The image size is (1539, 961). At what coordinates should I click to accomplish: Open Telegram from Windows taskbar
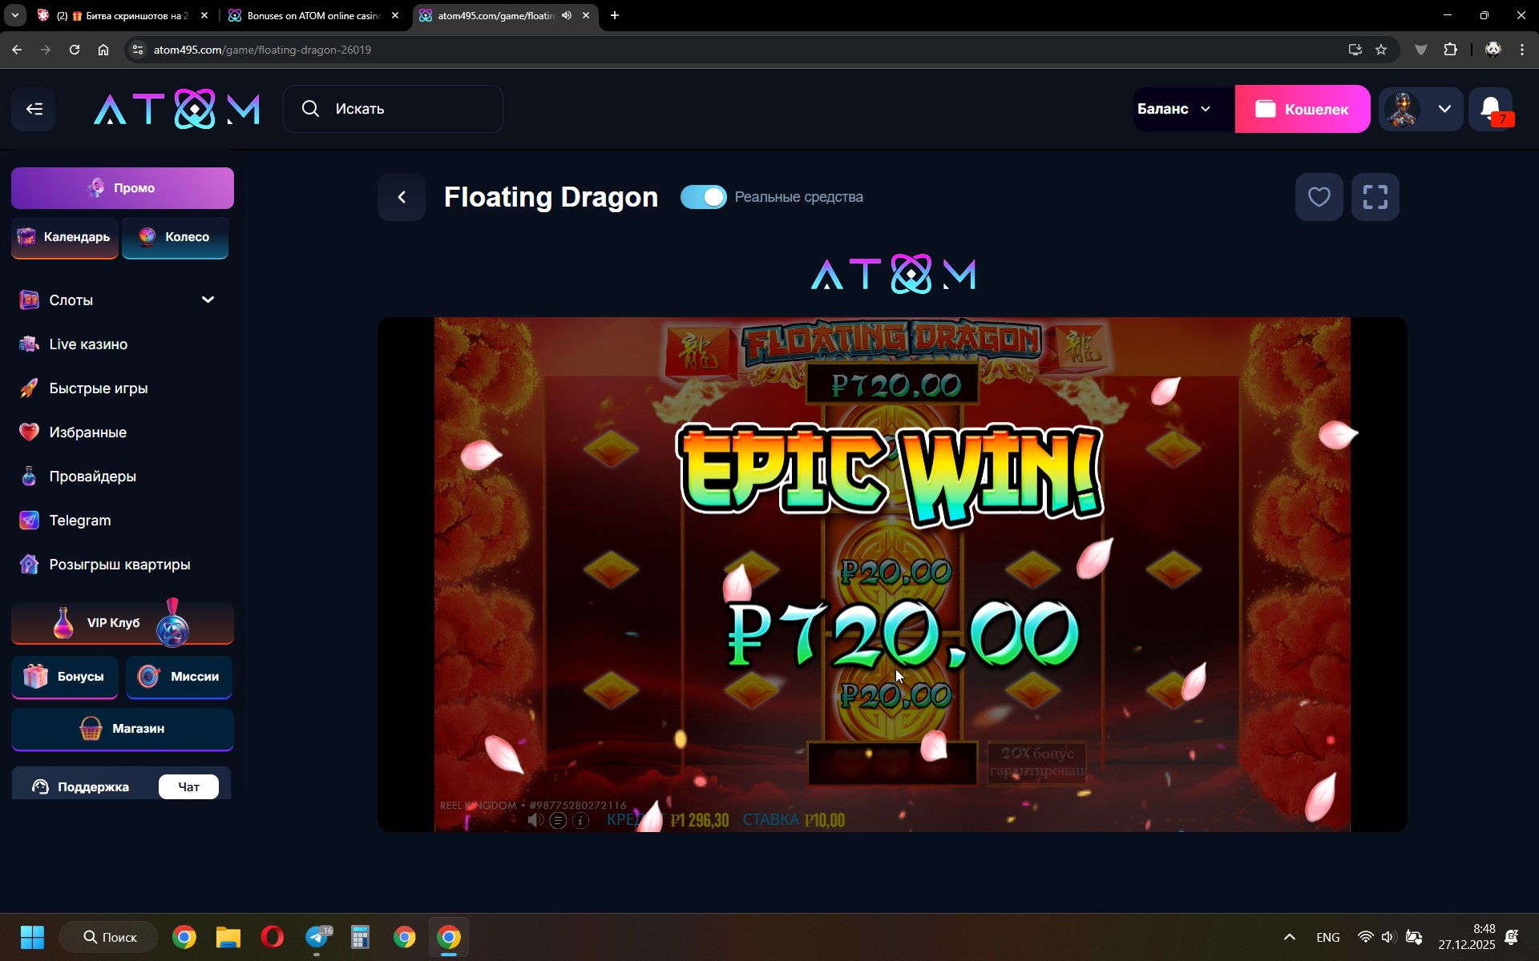tap(317, 937)
